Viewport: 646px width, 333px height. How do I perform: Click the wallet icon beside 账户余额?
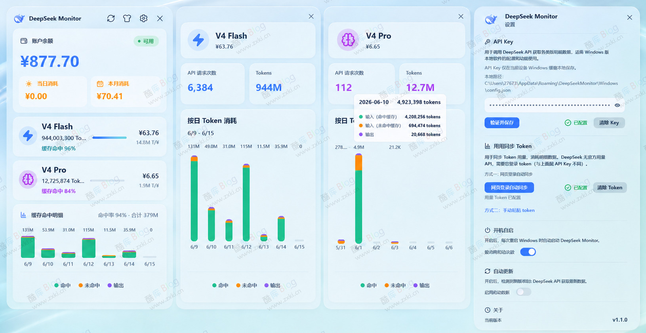pos(24,41)
